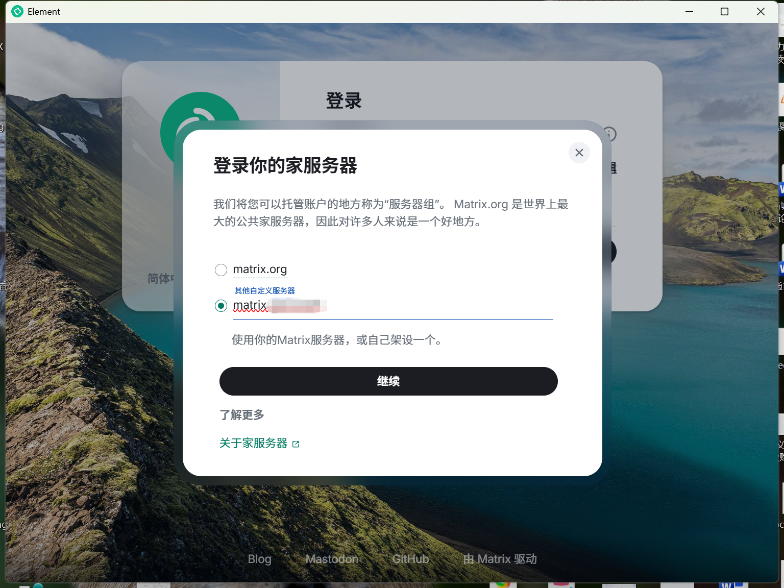The width and height of the screenshot is (784, 588).
Task: Open the Blog footer link
Action: 260,559
